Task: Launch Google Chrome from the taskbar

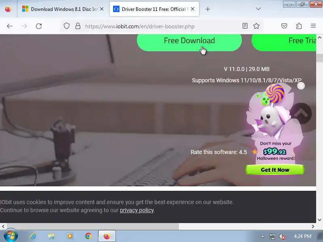Action: pos(88,236)
